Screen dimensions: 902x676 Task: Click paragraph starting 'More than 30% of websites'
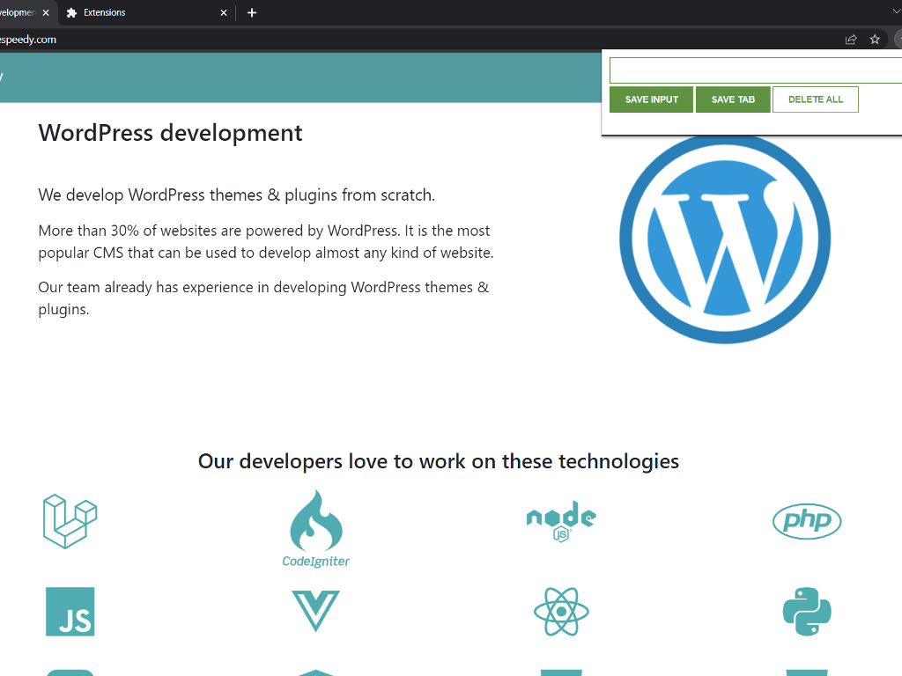tap(266, 241)
